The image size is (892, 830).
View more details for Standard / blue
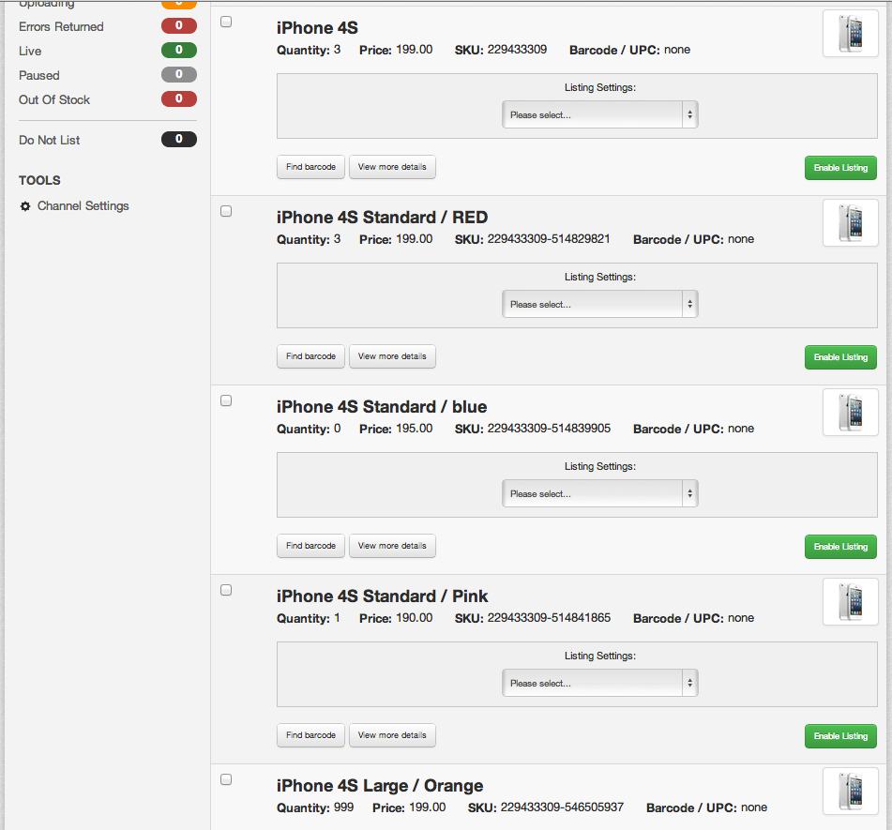point(392,546)
